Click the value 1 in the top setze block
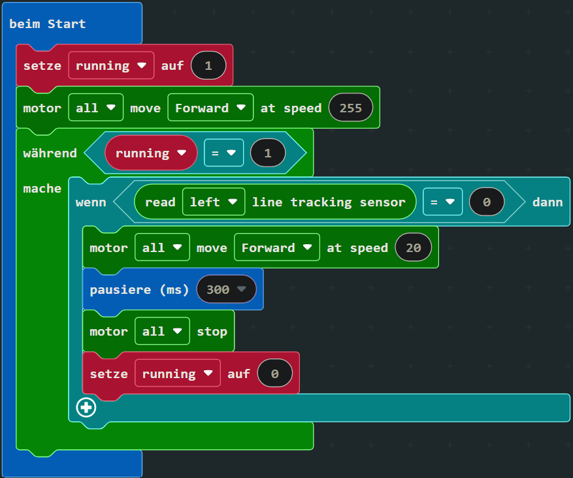Screen dimensions: 573x478 pos(208,65)
